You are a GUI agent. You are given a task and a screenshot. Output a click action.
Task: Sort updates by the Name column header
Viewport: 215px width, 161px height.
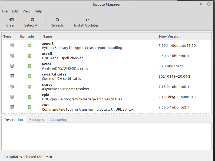[x=99, y=36]
